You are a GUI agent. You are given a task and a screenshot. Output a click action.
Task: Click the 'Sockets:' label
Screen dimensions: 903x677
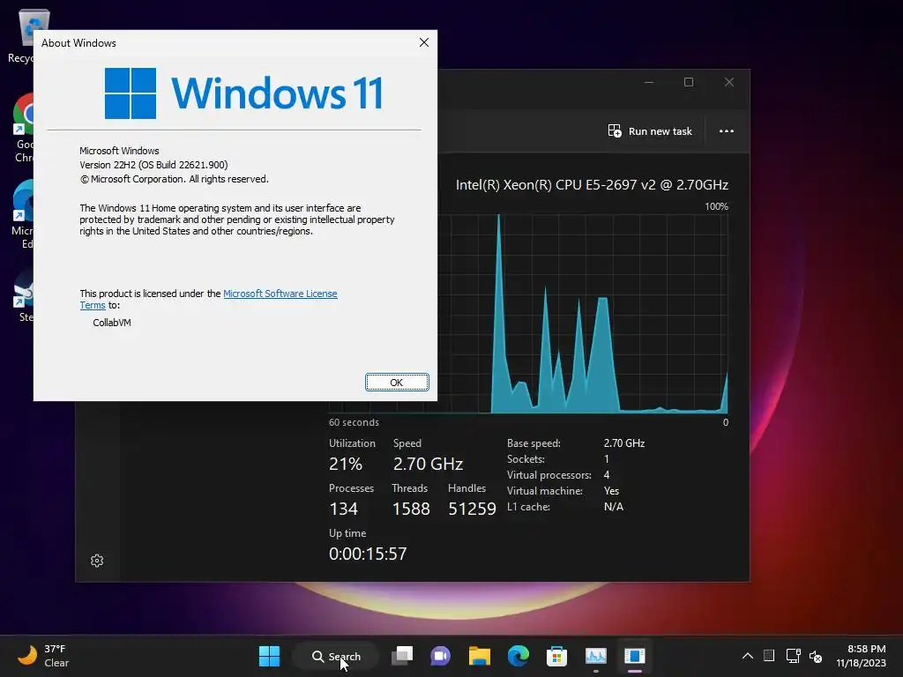click(x=526, y=458)
